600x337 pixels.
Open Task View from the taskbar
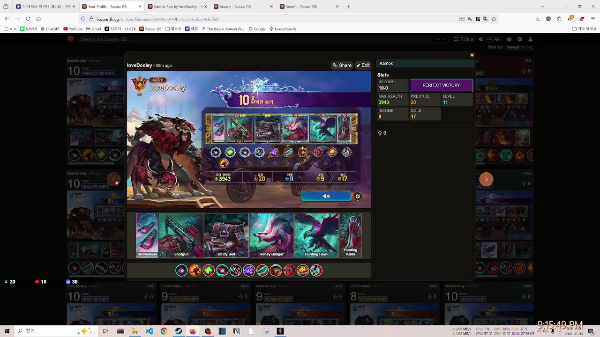click(105, 331)
